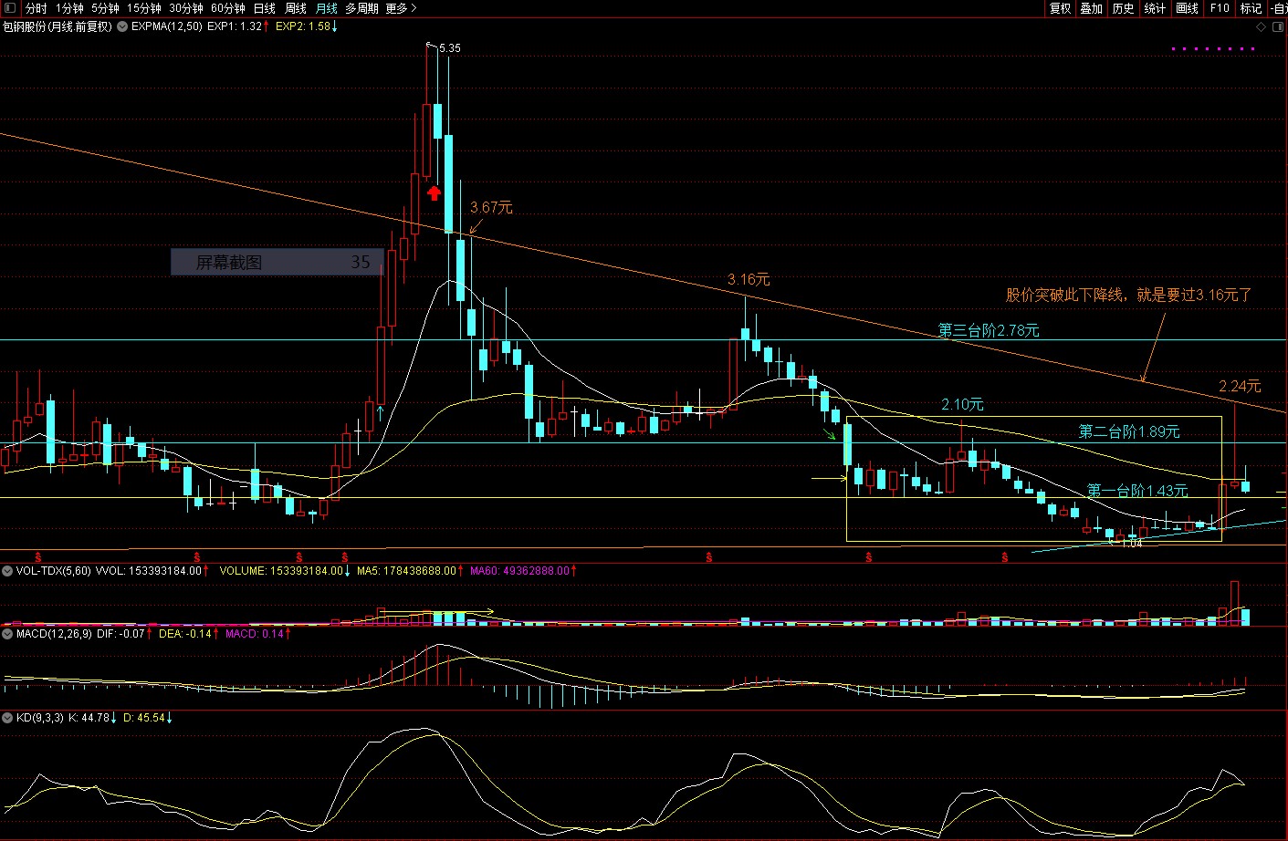Open the MACD indicator dropdown arrow

[x=7, y=633]
